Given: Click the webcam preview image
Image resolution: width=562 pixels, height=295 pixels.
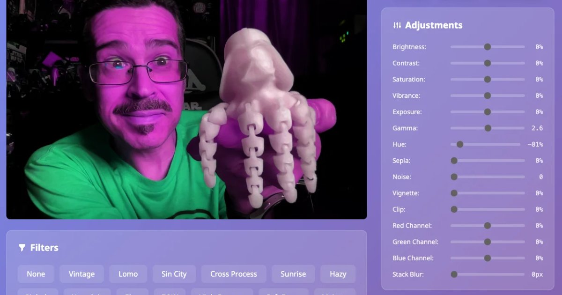Looking at the screenshot, I should pyautogui.click(x=186, y=109).
